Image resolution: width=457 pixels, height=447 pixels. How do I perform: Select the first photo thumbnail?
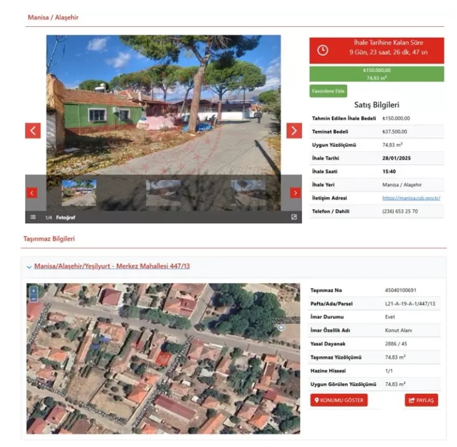click(x=79, y=193)
